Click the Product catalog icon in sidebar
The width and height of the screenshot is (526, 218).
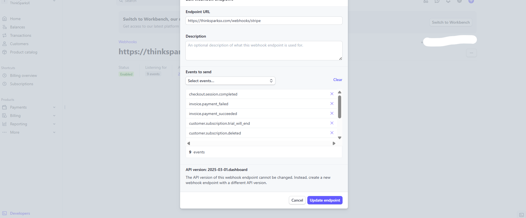coord(4,52)
